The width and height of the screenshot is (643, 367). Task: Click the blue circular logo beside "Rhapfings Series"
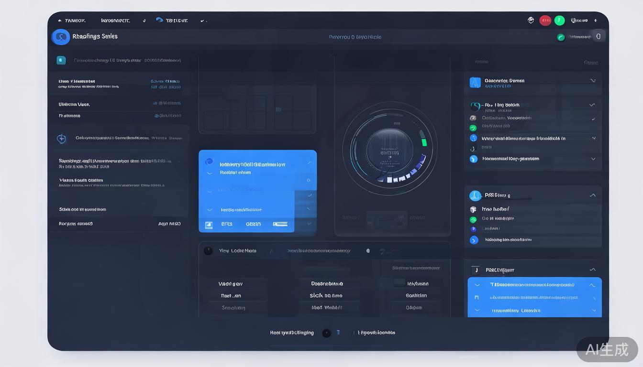(x=60, y=36)
